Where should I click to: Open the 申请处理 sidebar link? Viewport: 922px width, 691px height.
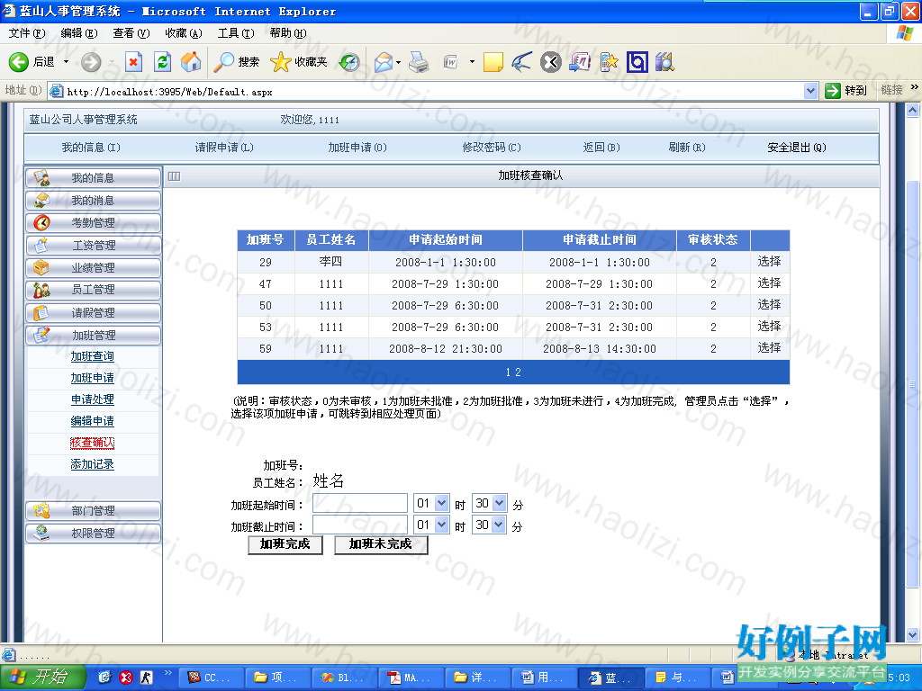93,399
